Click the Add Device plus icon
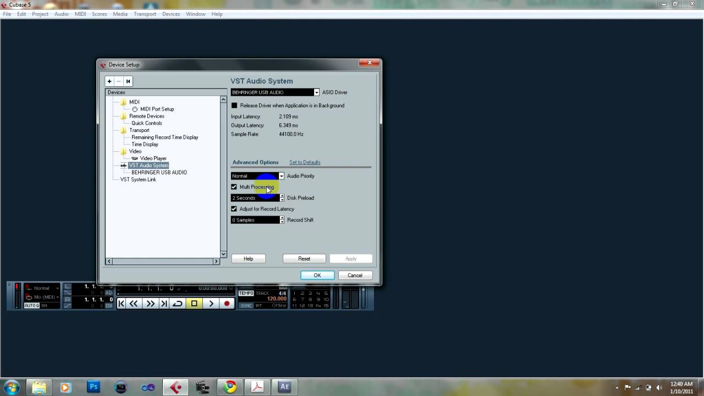The height and width of the screenshot is (396, 704). (109, 81)
